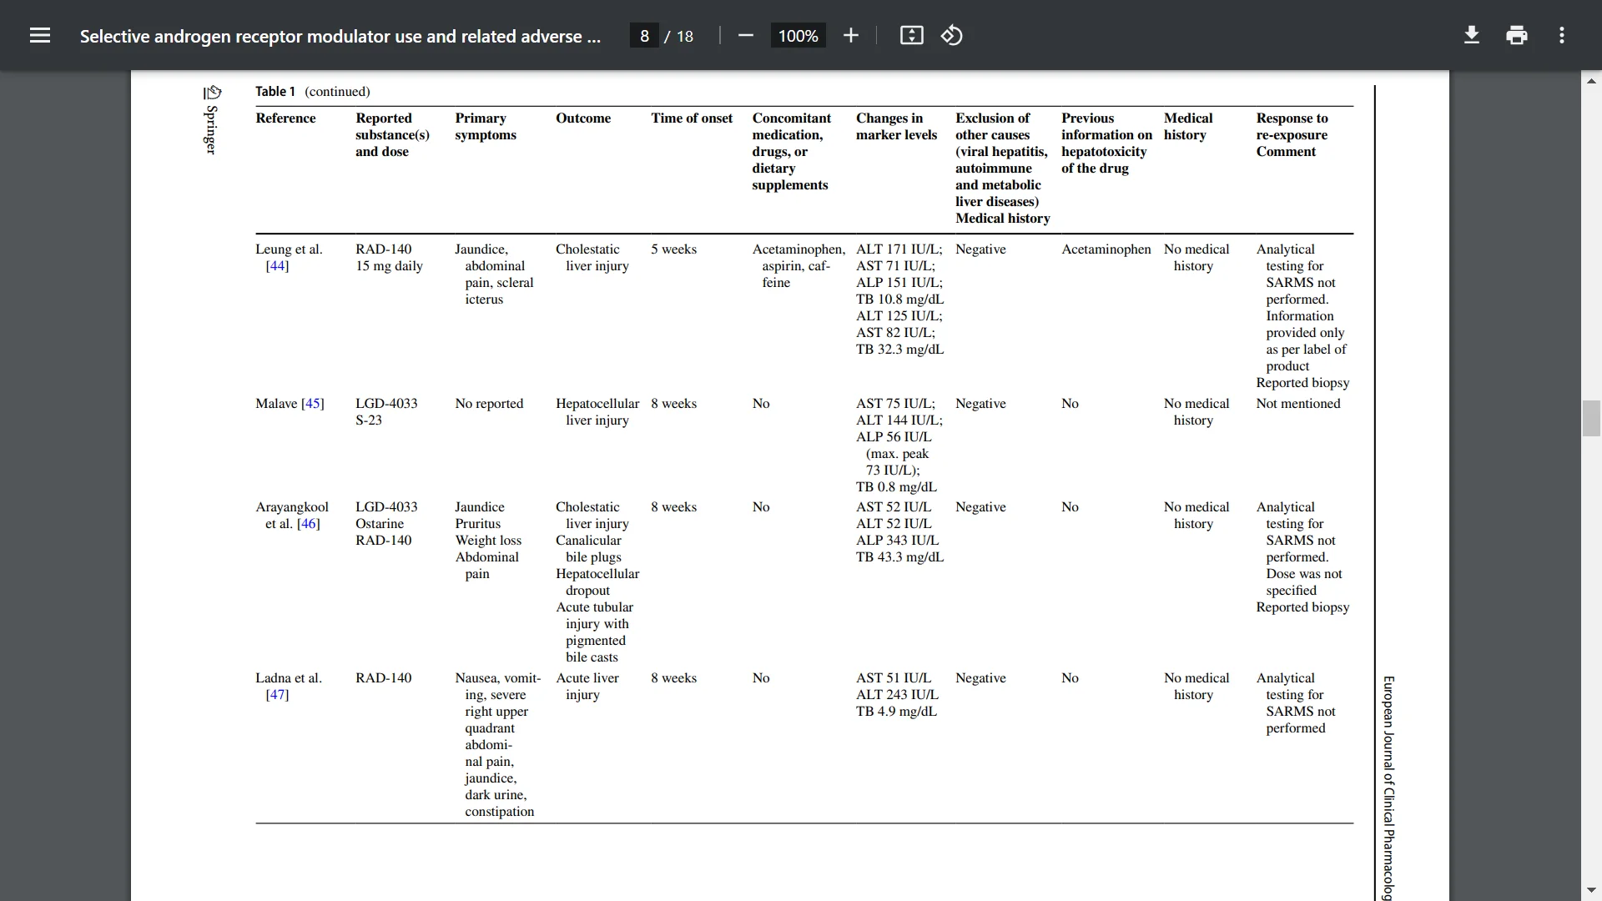Click the 'Changes in marker levels' header
The height and width of the screenshot is (901, 1602).
click(x=896, y=127)
